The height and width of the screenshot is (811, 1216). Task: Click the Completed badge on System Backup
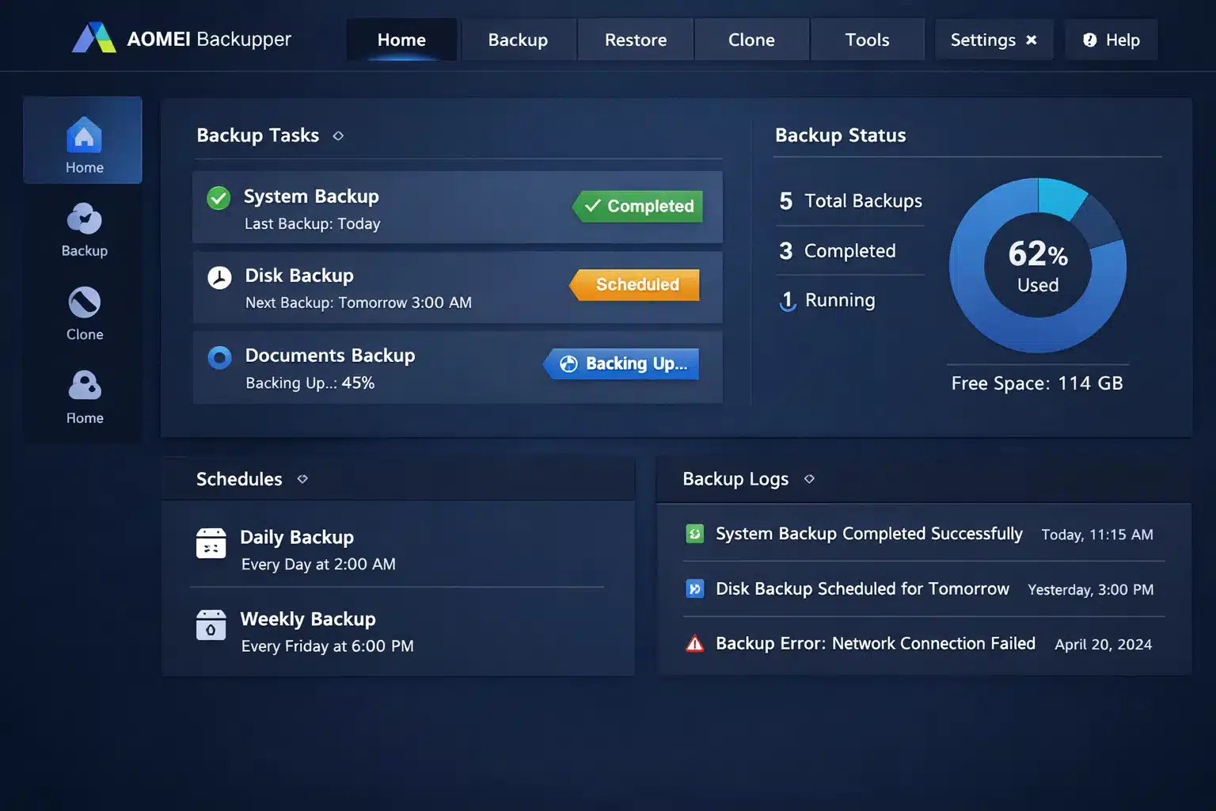637,207
